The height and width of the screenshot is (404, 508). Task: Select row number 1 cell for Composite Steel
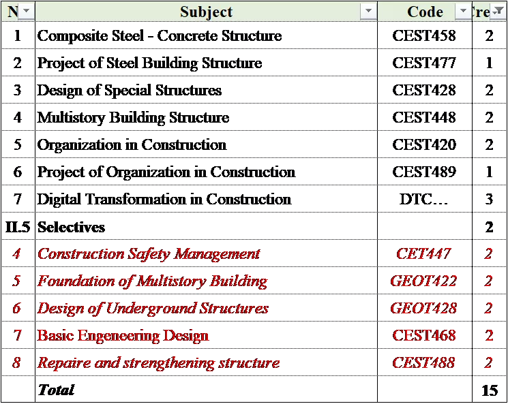pyautogui.click(x=18, y=35)
